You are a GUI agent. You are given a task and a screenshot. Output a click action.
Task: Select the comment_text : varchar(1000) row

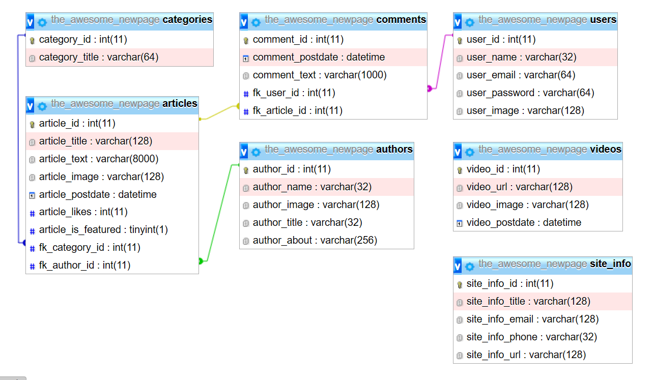click(x=333, y=75)
